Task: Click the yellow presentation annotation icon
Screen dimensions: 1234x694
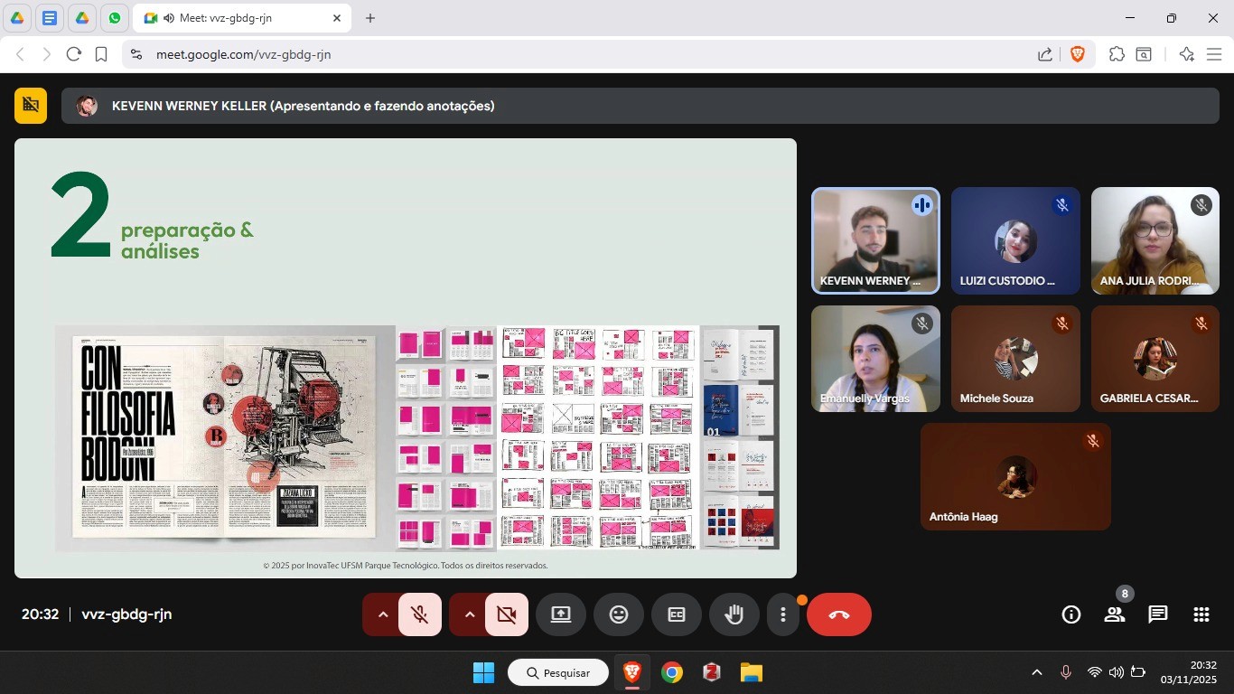Action: pyautogui.click(x=31, y=106)
